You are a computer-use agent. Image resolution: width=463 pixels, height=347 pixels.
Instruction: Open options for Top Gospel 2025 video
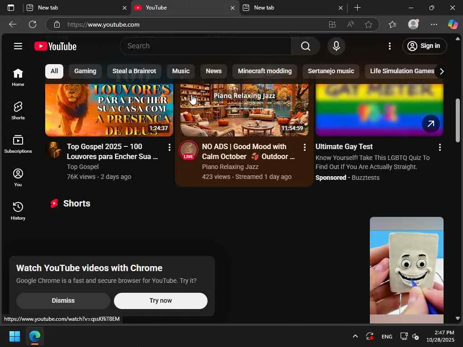[170, 147]
